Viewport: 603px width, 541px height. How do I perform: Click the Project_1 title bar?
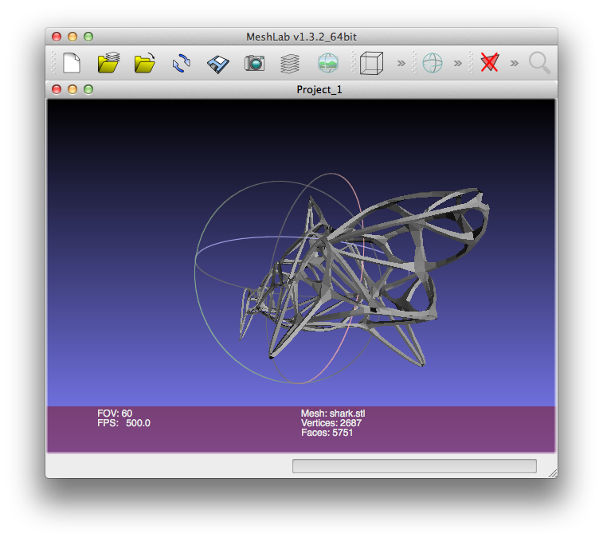coord(301,90)
